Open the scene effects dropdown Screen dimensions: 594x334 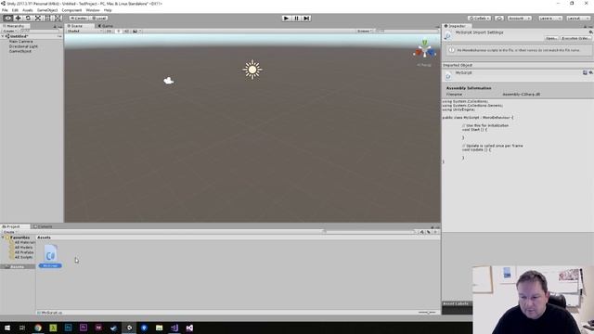[136, 31]
